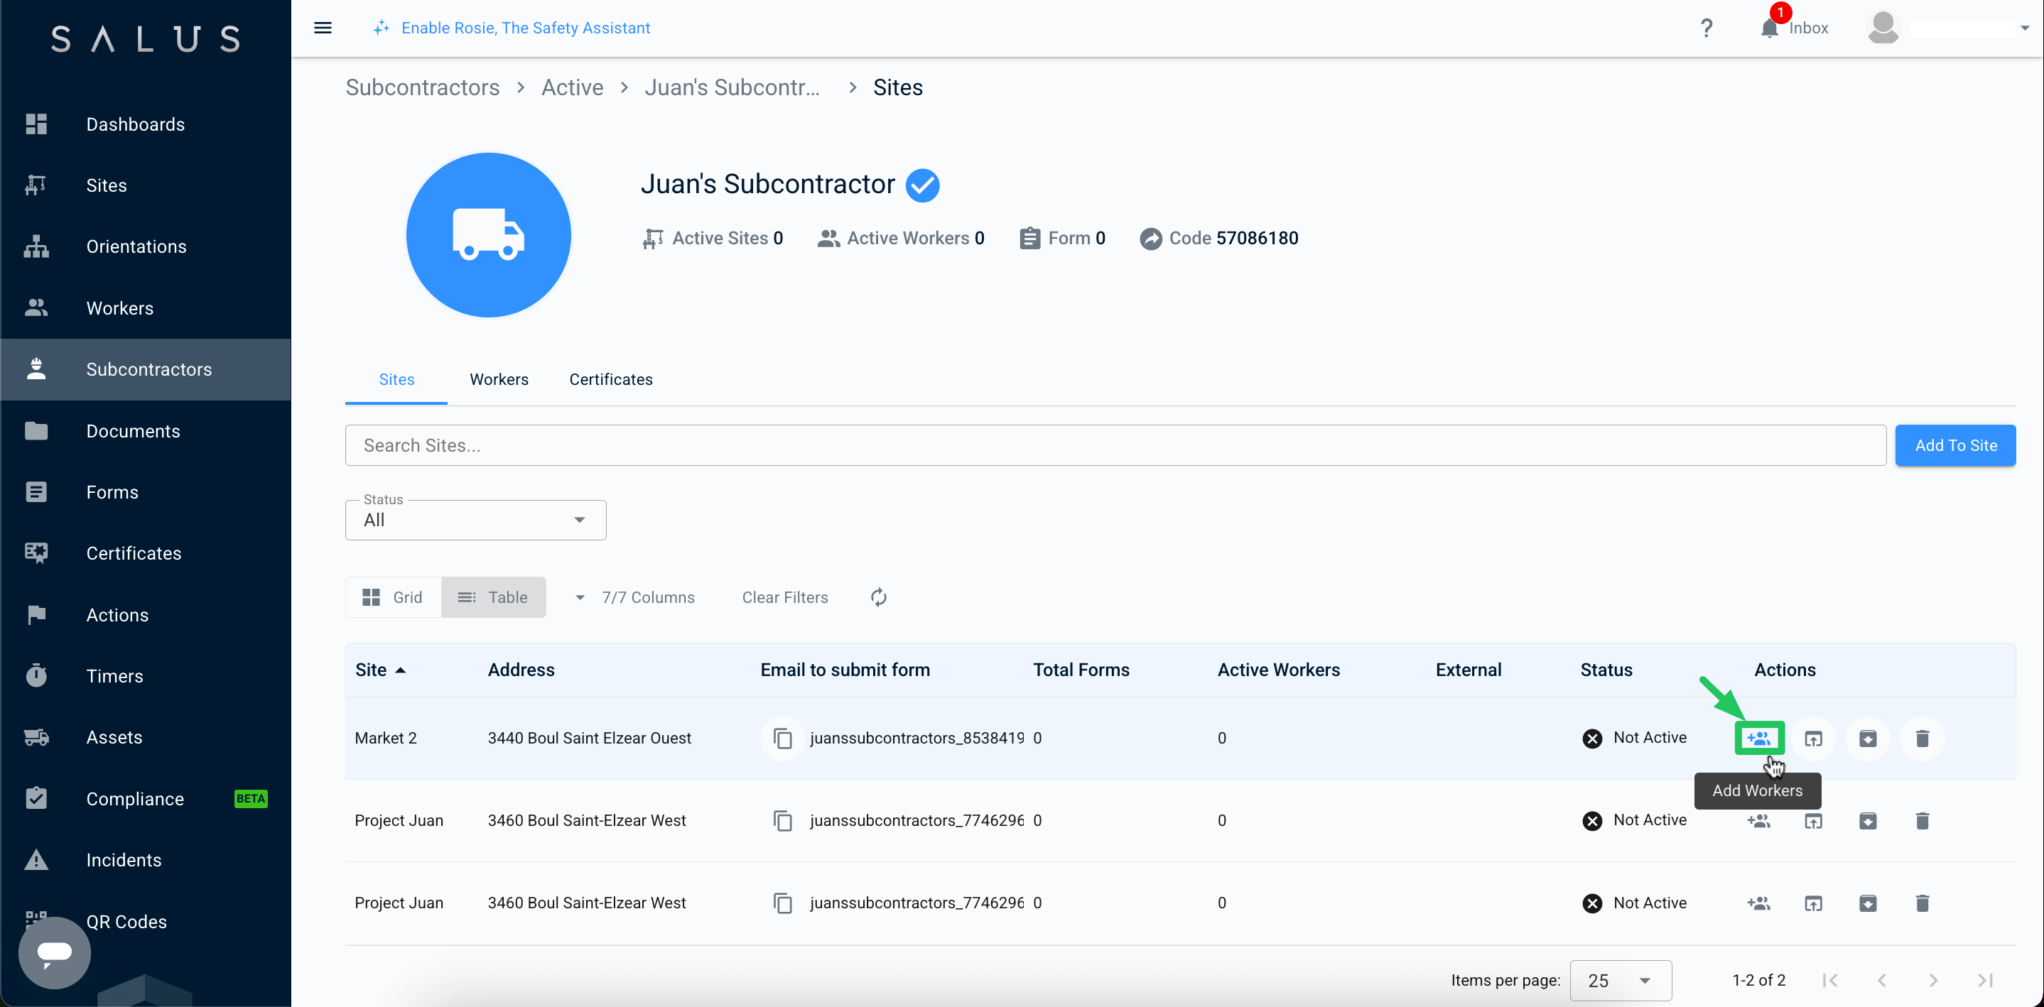Click the External column header

point(1468,670)
